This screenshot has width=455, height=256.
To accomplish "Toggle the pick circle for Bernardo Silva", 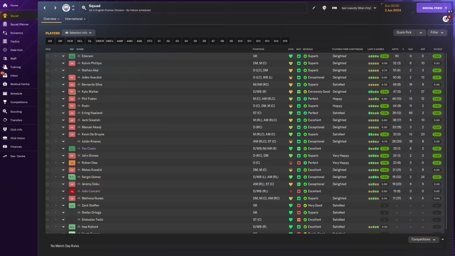I will pyautogui.click(x=48, y=85).
